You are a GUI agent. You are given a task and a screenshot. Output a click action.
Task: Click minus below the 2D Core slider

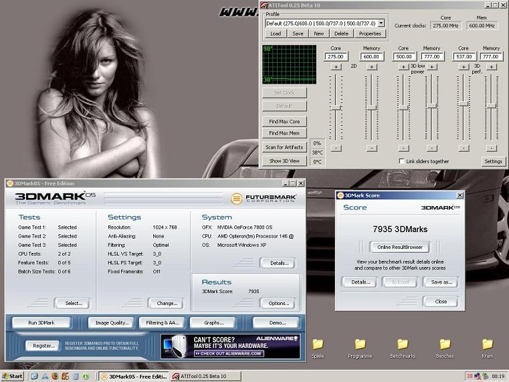(x=336, y=148)
